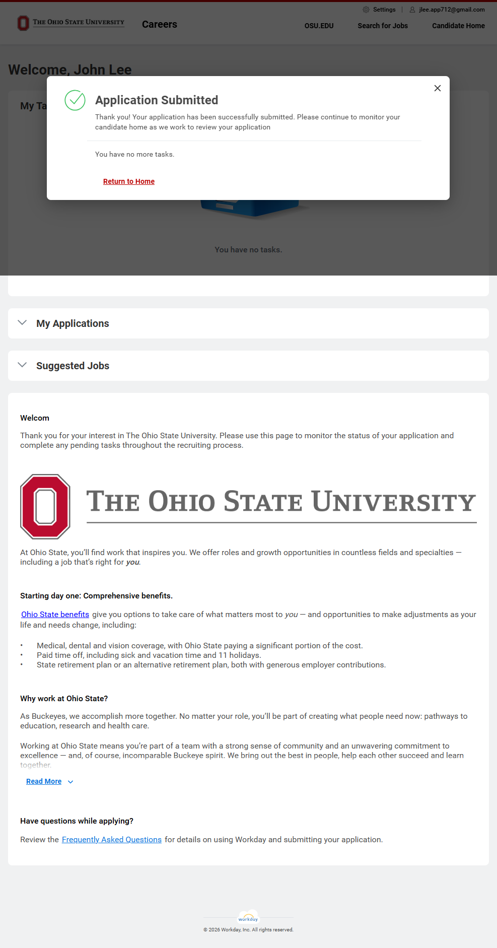The height and width of the screenshot is (948, 497).
Task: Click the Read More link
Action: (44, 781)
